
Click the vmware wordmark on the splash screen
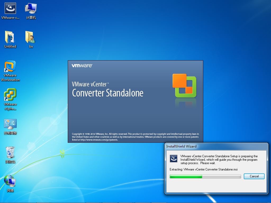pos(82,66)
